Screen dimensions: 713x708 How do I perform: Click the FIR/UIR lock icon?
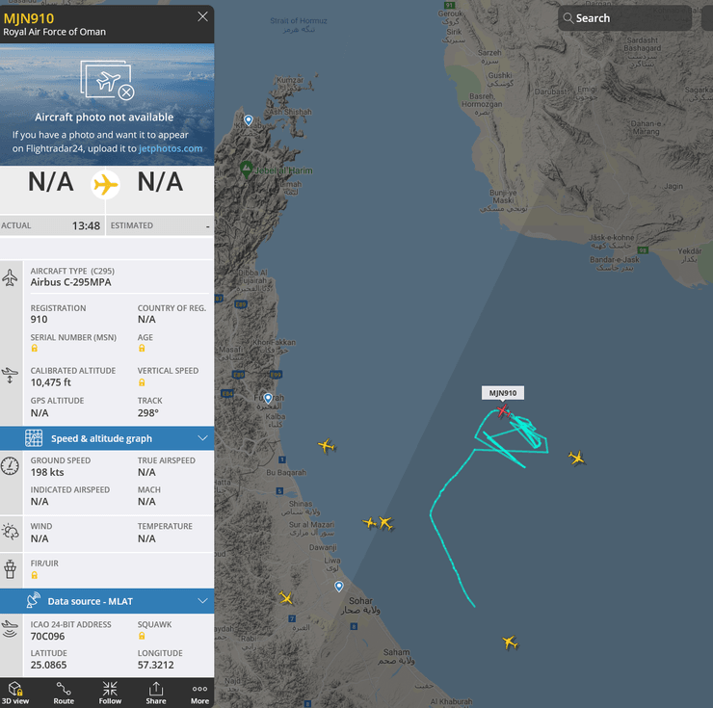click(35, 575)
